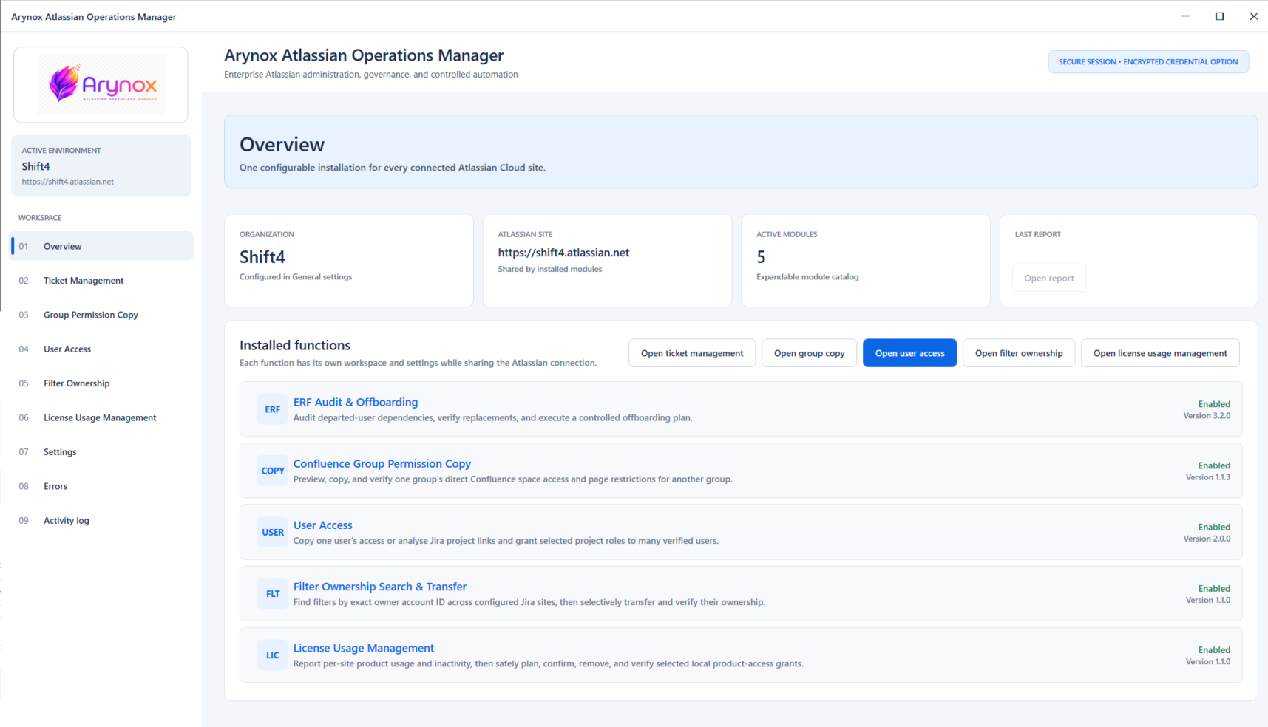Click the Version 1.1.3 label

pyautogui.click(x=1208, y=477)
